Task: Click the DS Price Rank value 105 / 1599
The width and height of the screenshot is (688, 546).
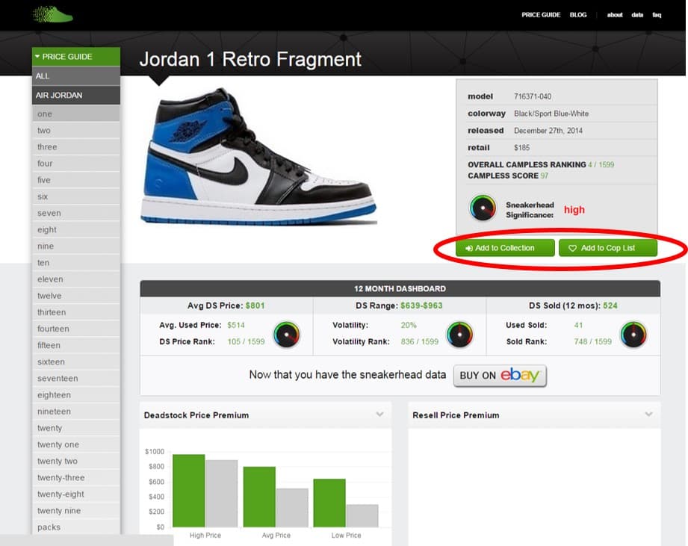Action: click(x=247, y=341)
